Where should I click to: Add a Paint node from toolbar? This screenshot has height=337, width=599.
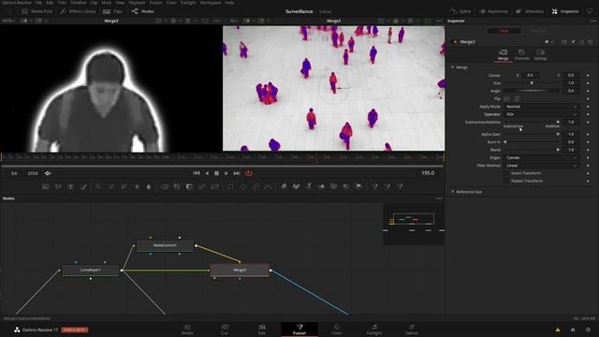click(83, 186)
